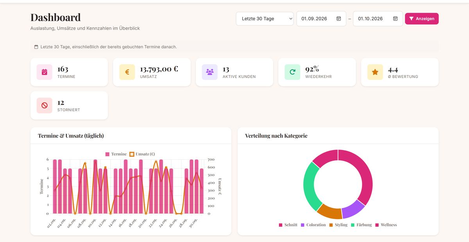
Task: Open calendar picker for start date 01.09.2026
Action: [x=338, y=18]
